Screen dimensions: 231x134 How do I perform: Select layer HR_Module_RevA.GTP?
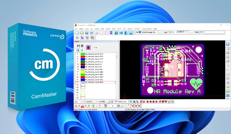click(x=94, y=56)
